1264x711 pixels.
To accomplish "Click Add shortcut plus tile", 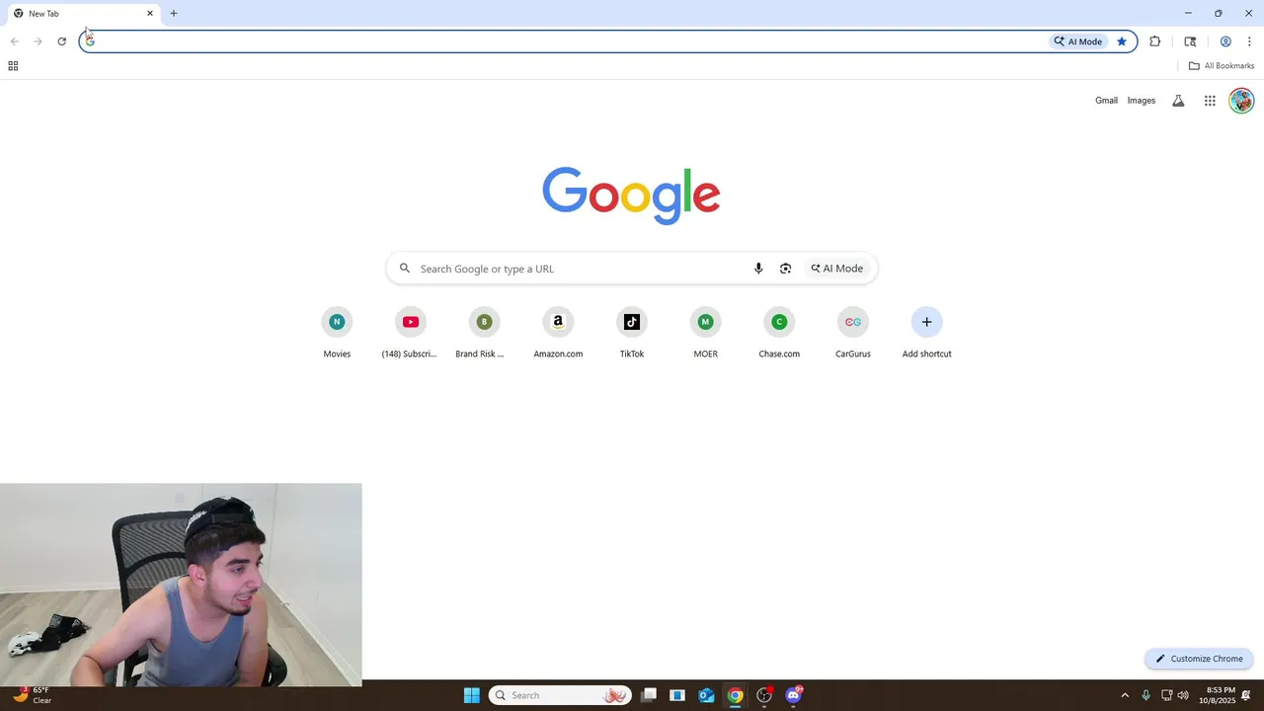I will [926, 333].
